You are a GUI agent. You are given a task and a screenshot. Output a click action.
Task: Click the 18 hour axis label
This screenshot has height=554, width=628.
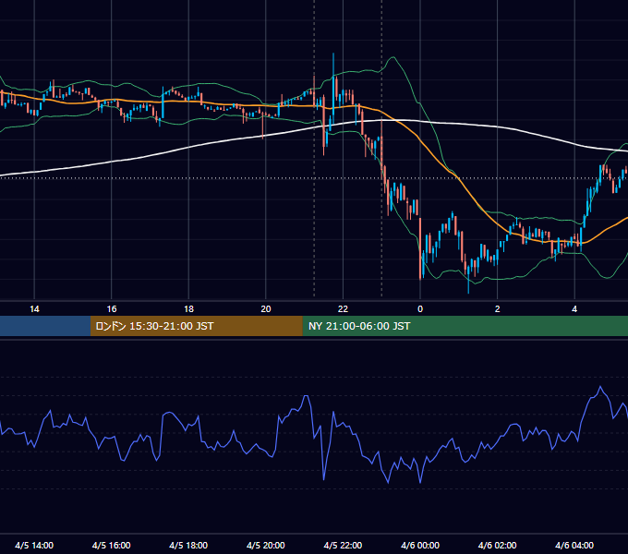click(x=188, y=309)
